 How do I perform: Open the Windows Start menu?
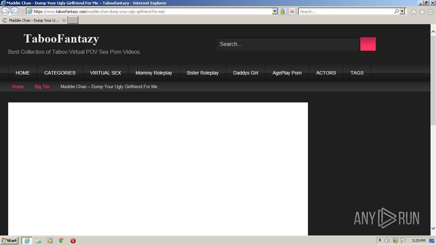tap(10, 241)
